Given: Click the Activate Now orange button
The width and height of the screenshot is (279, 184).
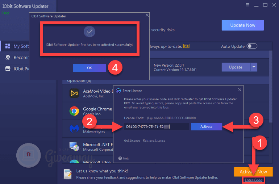Looking at the screenshot, I should (x=253, y=172).
